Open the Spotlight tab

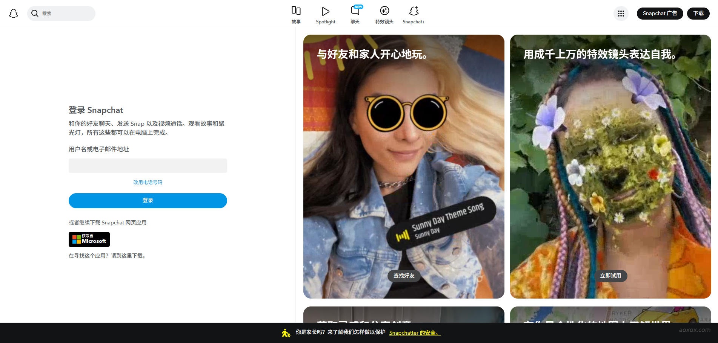coord(326,15)
